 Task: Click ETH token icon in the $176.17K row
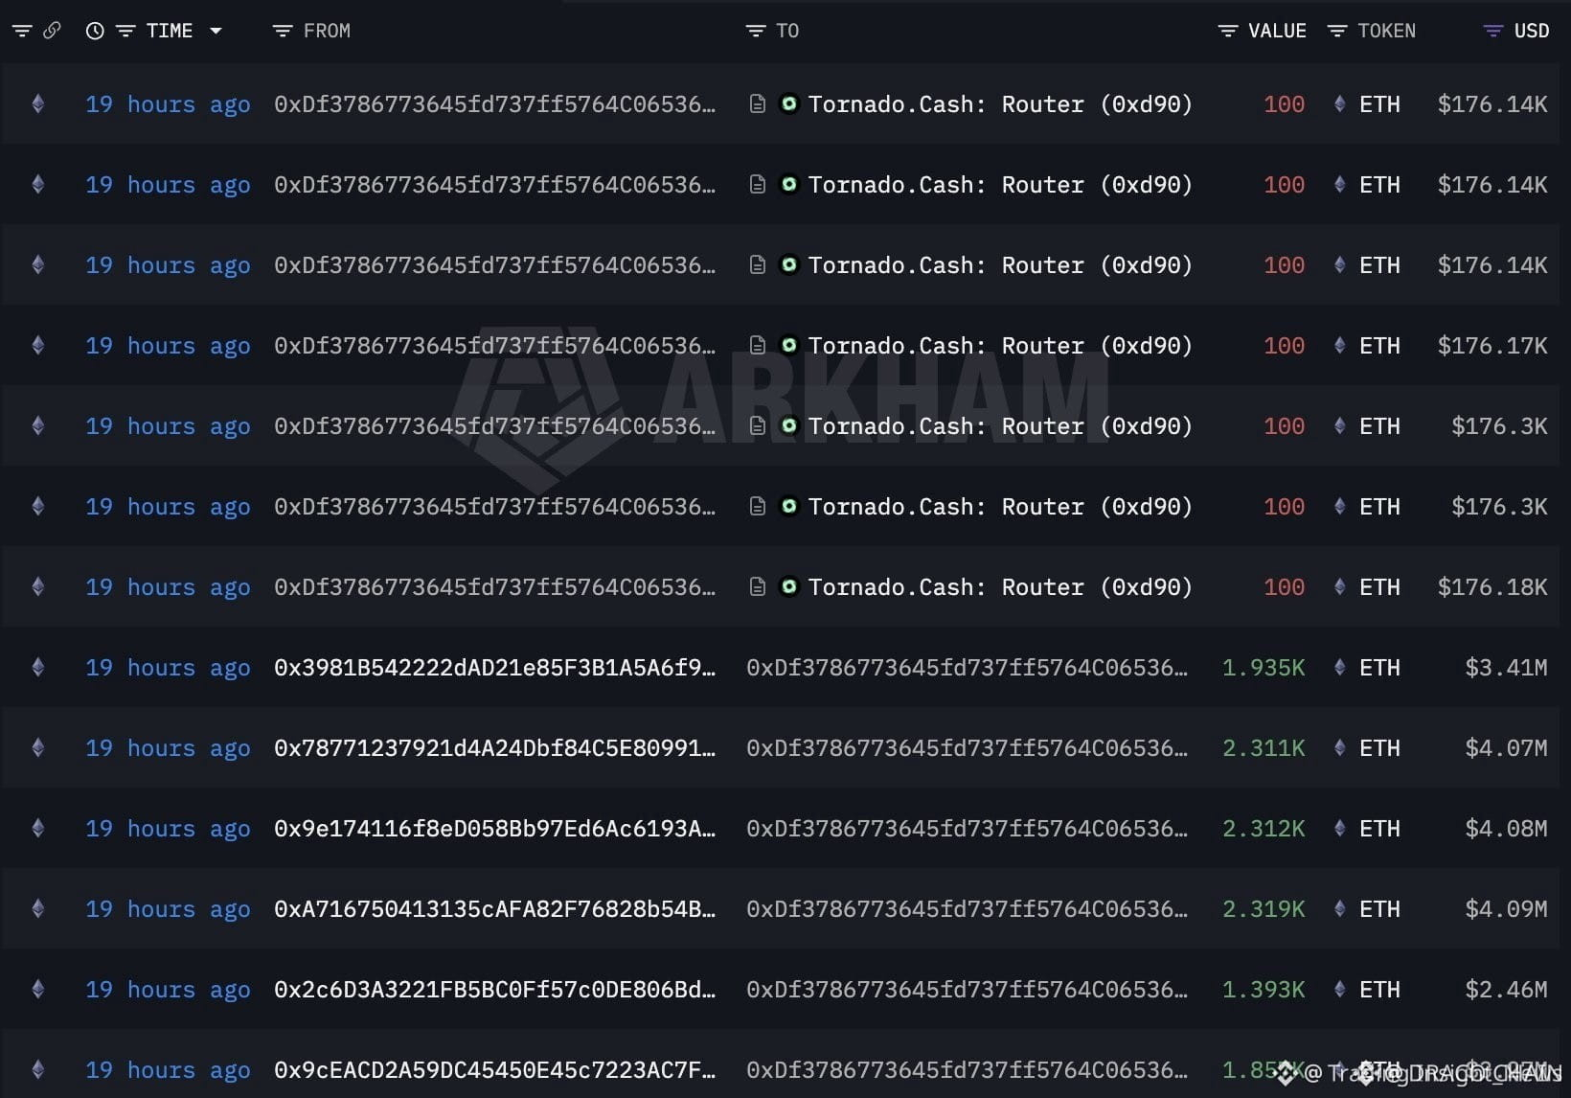(x=1340, y=345)
